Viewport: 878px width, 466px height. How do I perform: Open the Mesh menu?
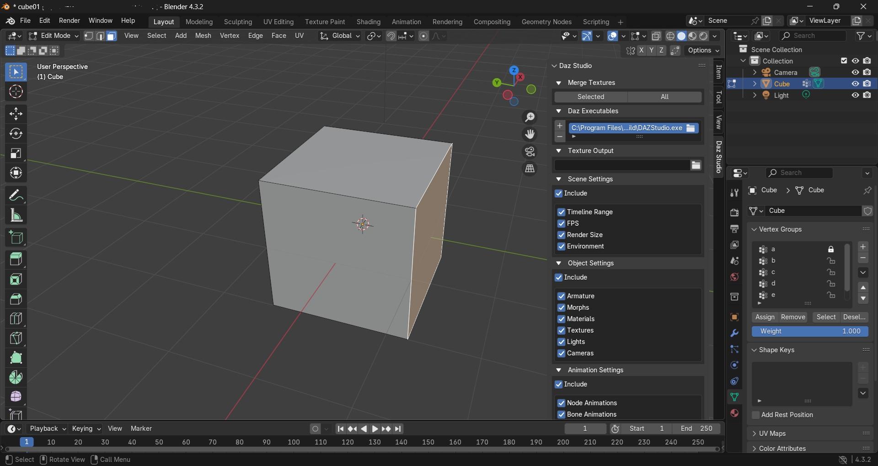point(203,36)
